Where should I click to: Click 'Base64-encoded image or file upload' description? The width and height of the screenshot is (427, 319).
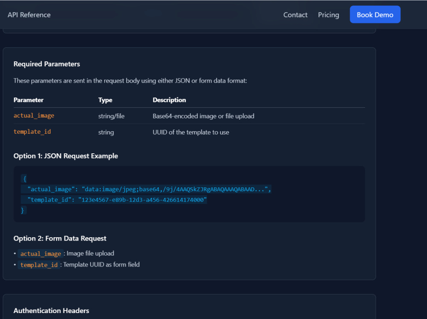pos(203,116)
